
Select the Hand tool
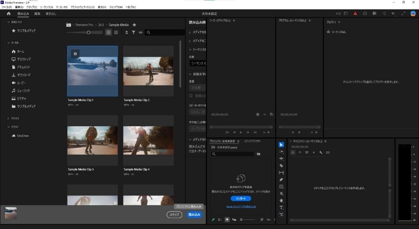(281, 200)
